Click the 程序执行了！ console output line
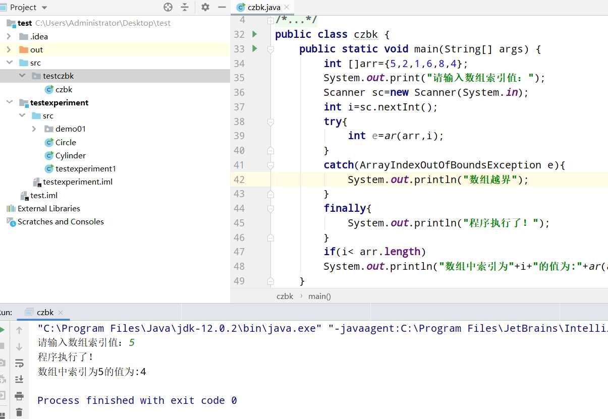Image resolution: width=608 pixels, height=419 pixels. point(66,357)
